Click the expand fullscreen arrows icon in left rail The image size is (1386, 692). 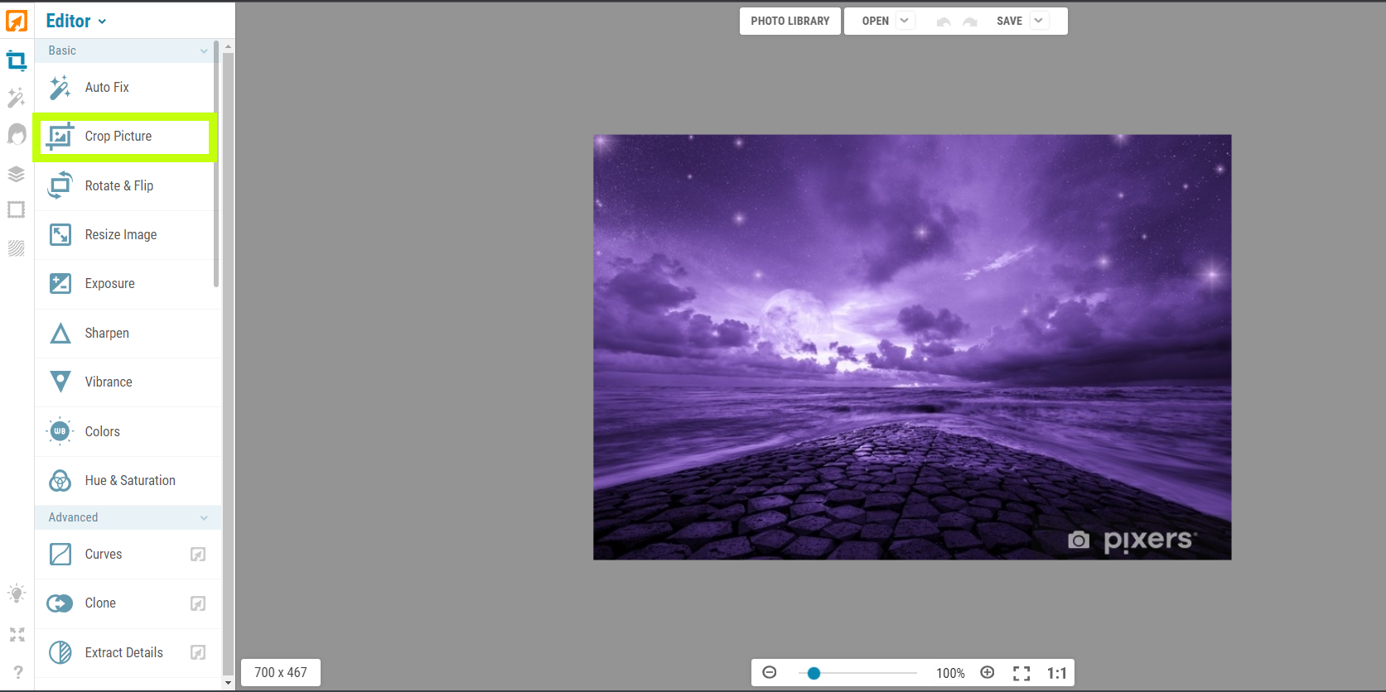coord(17,635)
